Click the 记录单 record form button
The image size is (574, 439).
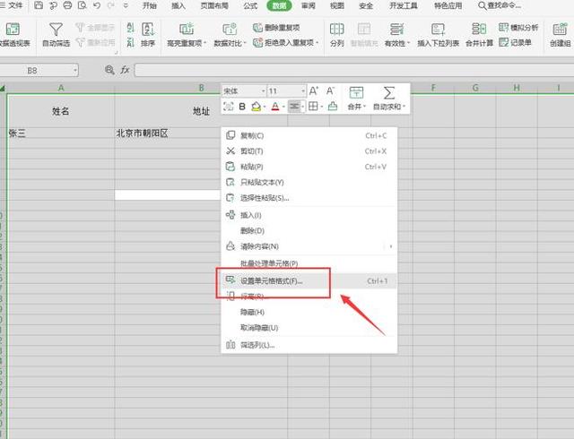pos(515,42)
